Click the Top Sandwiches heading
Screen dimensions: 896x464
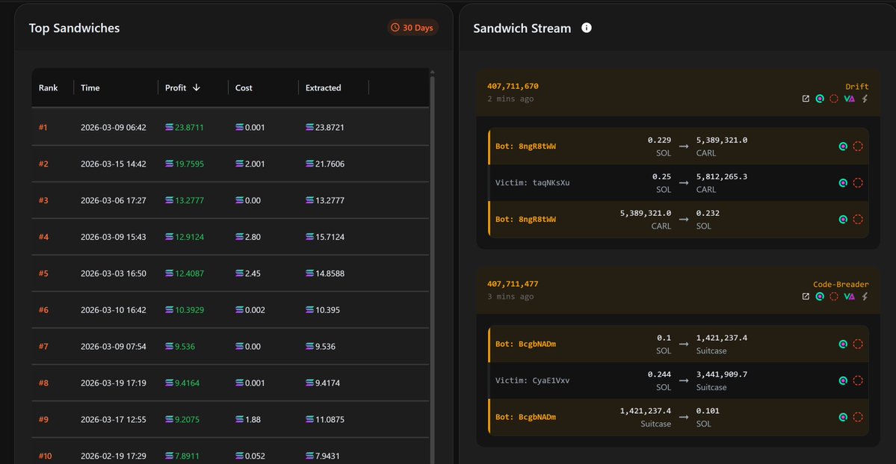point(74,28)
